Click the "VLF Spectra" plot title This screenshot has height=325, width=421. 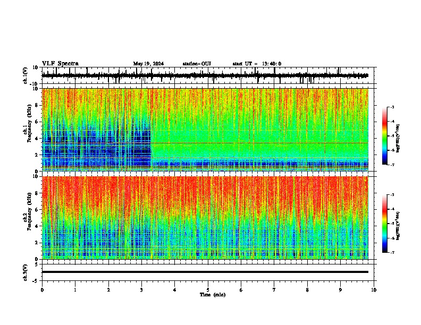(60, 63)
